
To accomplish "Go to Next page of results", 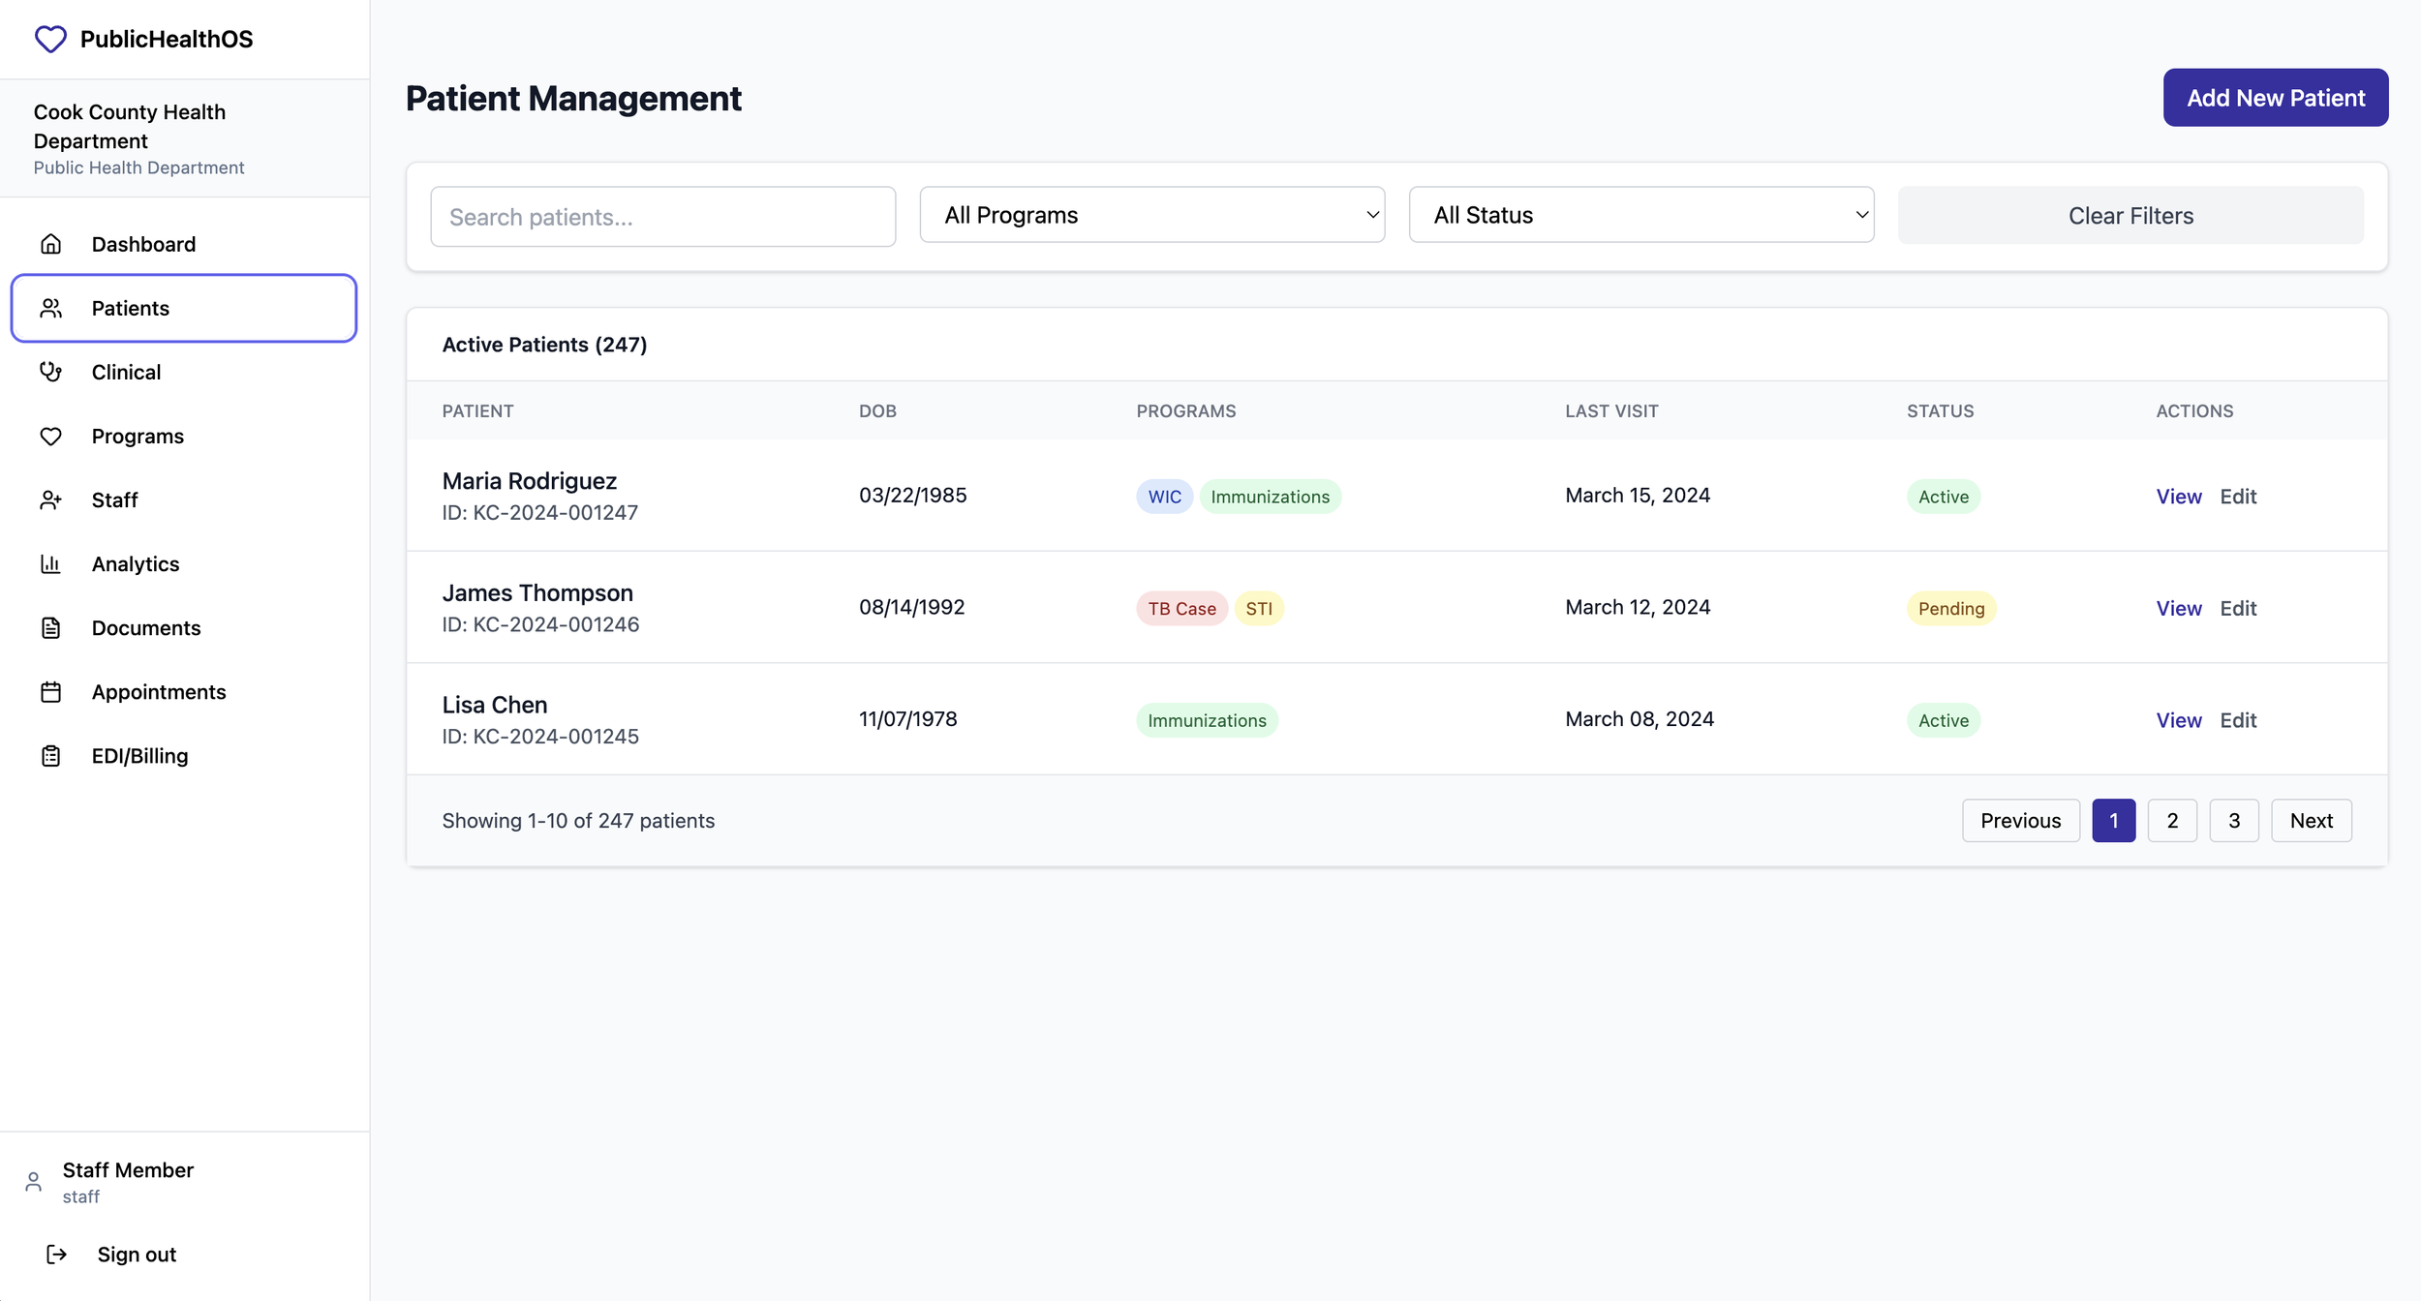I will point(2310,821).
